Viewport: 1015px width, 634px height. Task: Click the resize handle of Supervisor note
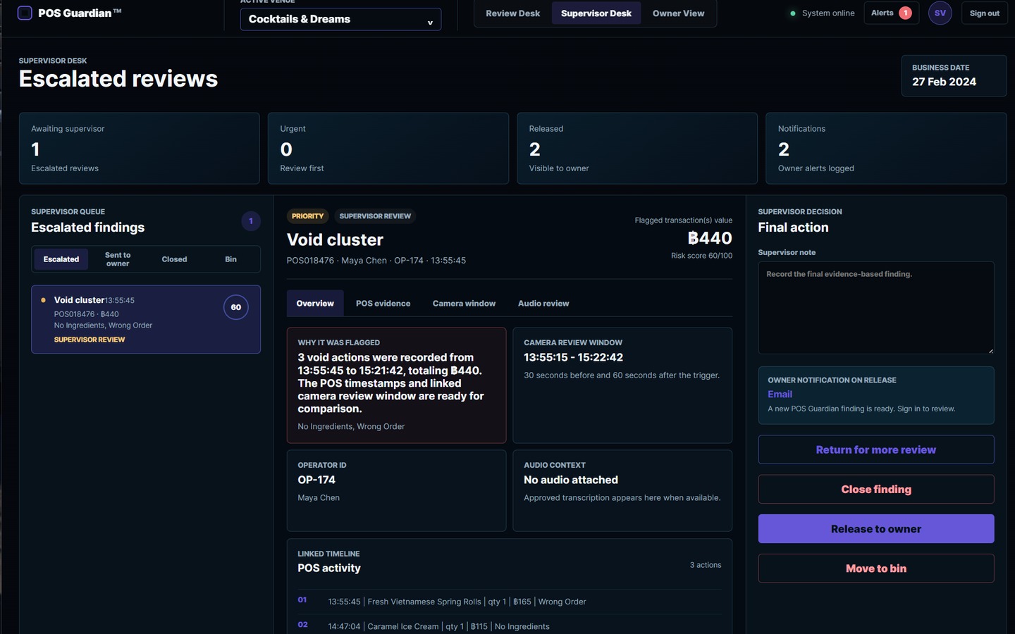(990, 350)
